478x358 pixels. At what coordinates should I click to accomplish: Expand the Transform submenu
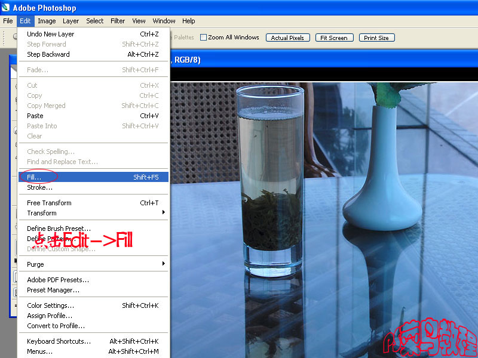[x=93, y=213]
